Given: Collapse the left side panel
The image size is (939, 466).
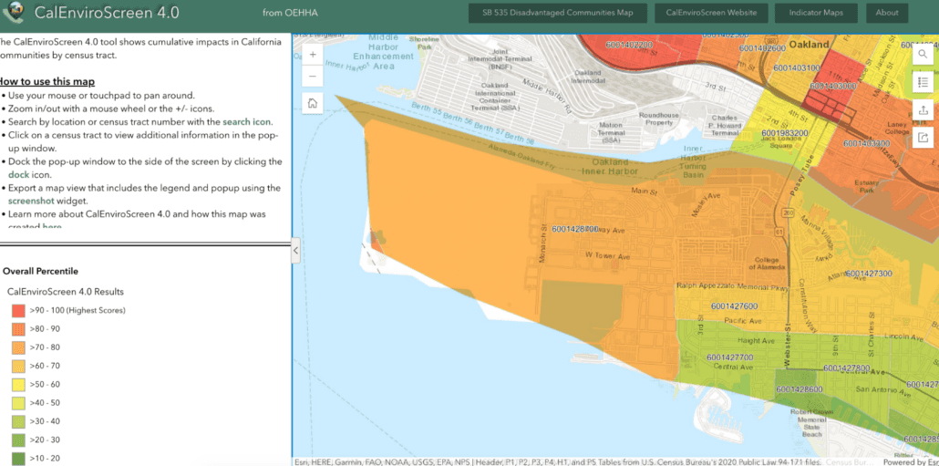Looking at the screenshot, I should click(x=295, y=253).
